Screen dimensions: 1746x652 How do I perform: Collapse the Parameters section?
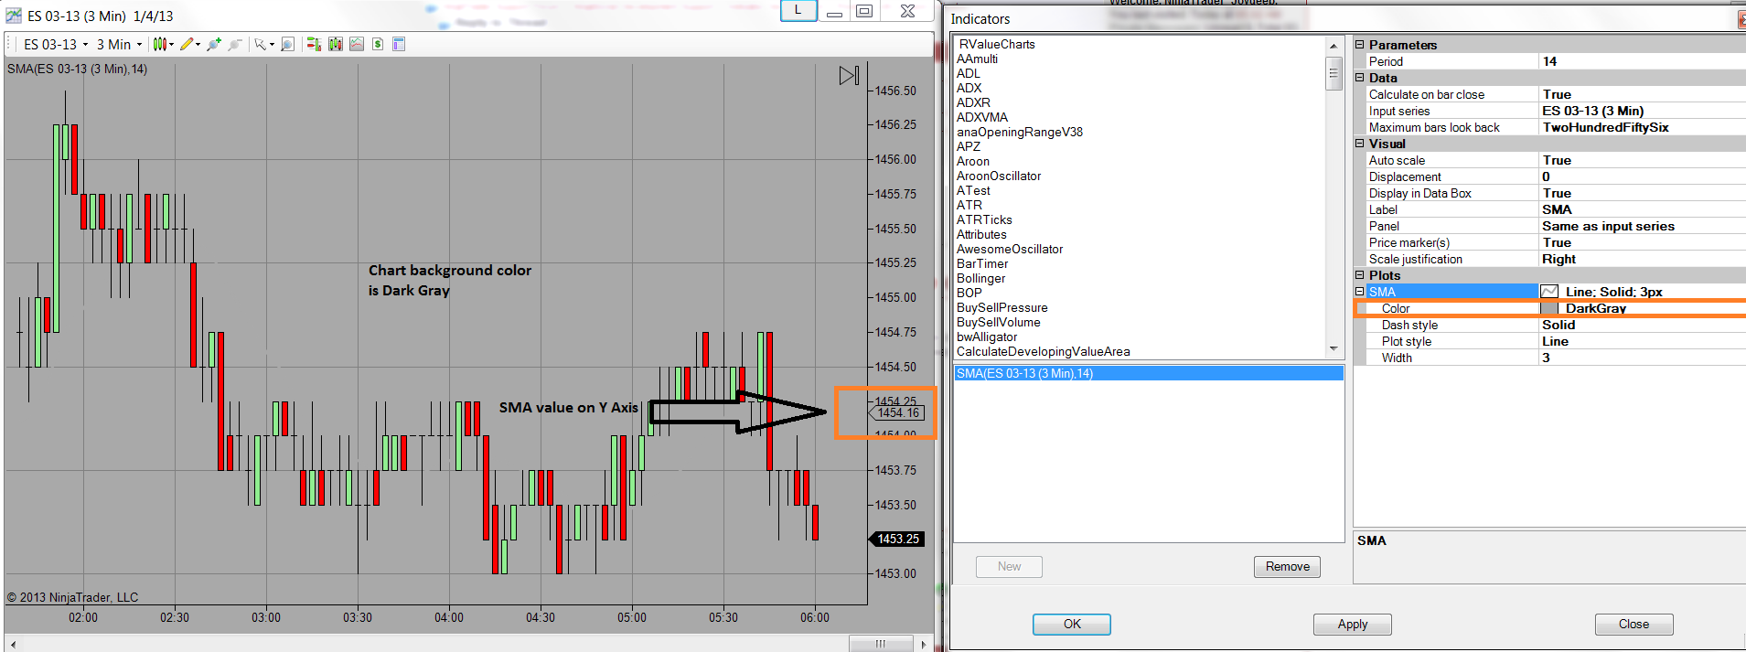point(1359,45)
